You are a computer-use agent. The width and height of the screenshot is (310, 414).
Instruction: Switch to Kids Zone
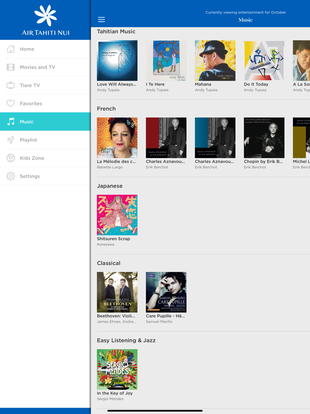pos(45,158)
